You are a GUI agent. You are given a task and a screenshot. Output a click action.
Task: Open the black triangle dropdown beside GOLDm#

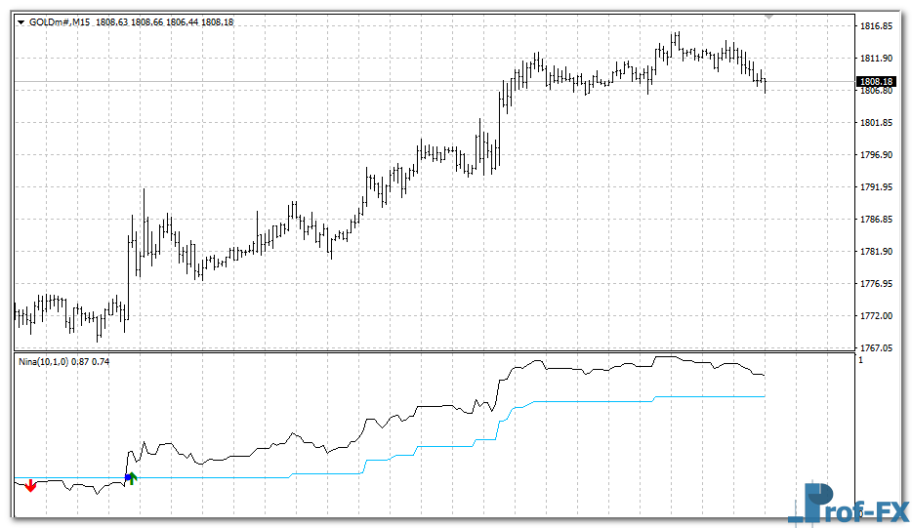click(22, 21)
